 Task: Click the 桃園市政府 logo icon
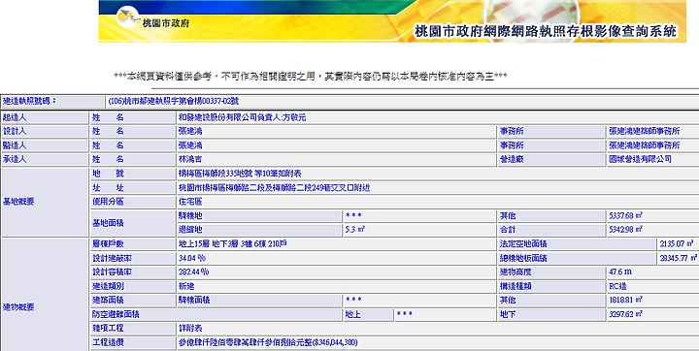[127, 17]
